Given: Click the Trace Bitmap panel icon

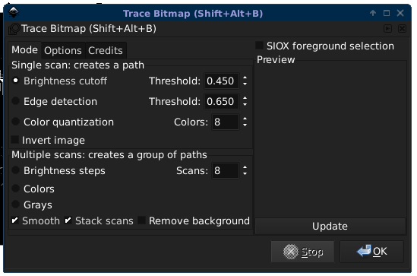Looking at the screenshot, I should click(14, 29).
